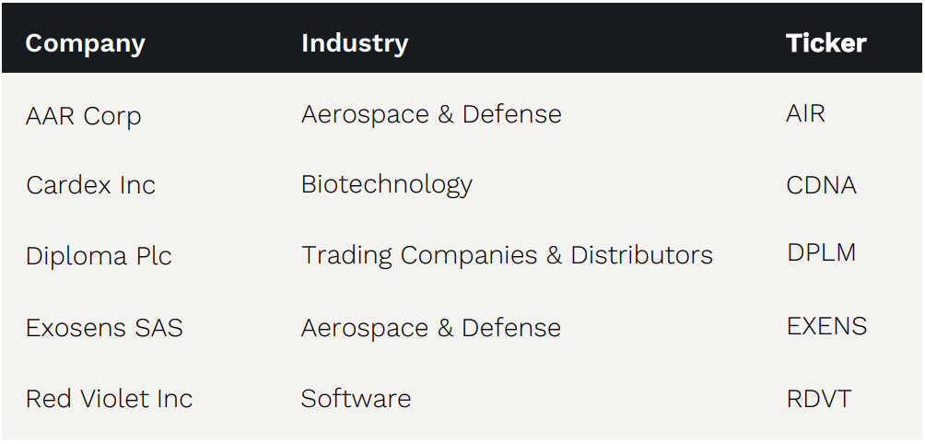Select the DPLM ticker symbol
925x444 pixels.
coord(821,252)
